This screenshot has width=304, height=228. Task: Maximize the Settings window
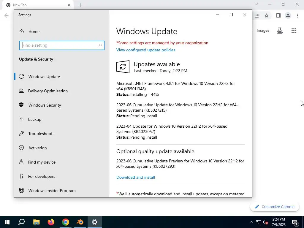[231, 15]
